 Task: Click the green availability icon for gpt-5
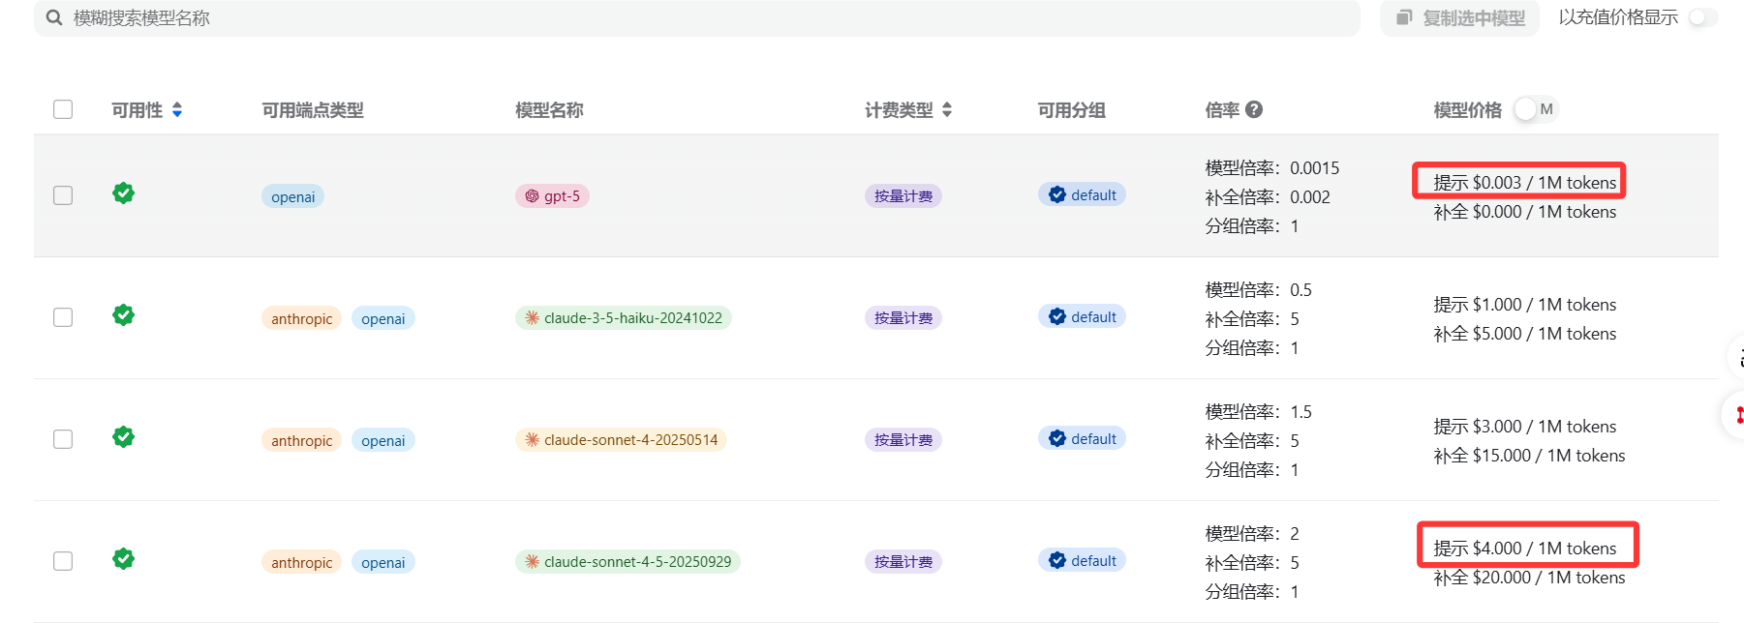[123, 193]
